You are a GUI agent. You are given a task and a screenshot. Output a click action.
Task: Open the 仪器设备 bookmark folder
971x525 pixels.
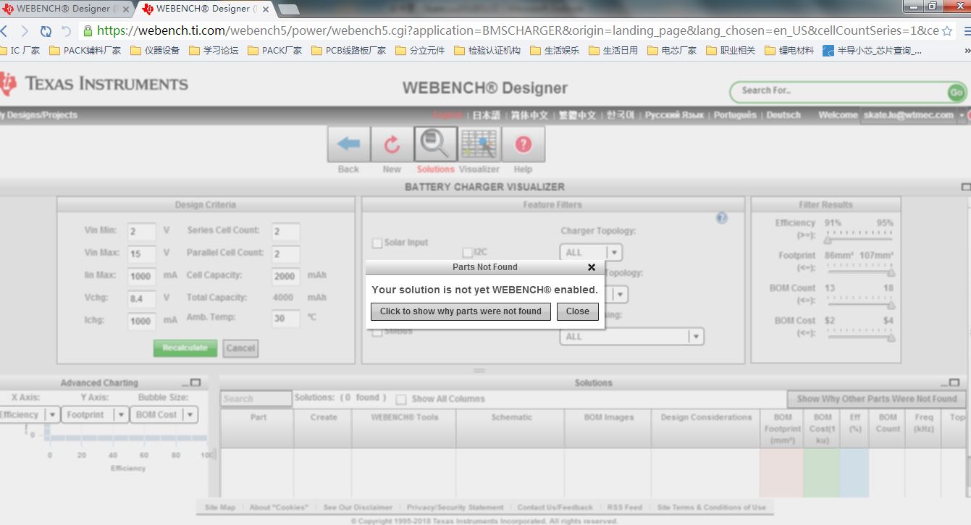(155, 51)
